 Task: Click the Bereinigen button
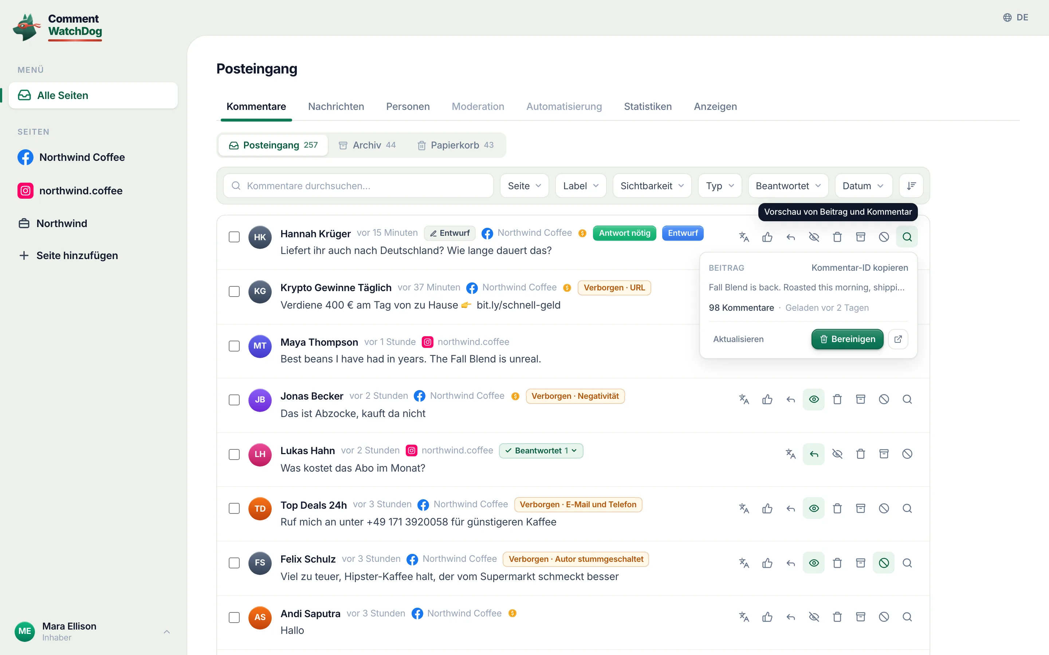pos(847,339)
